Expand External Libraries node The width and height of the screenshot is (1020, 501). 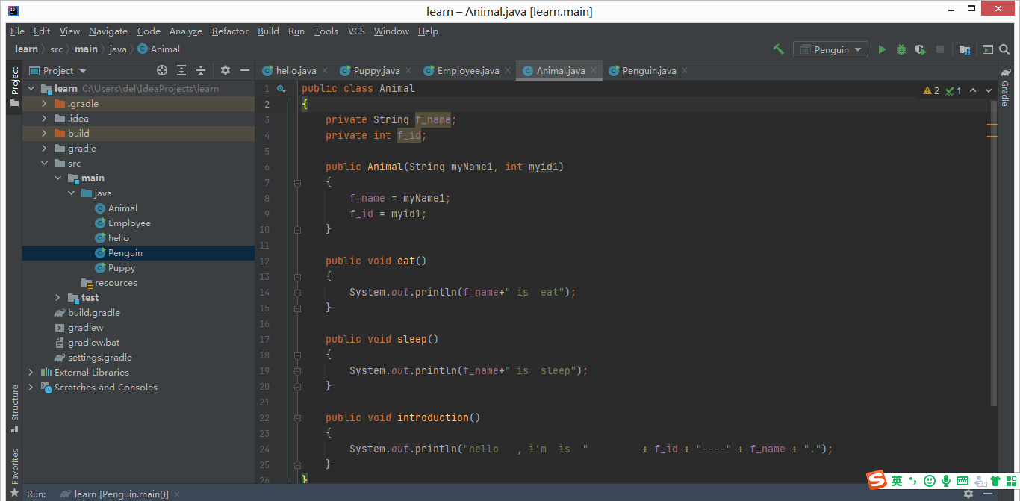coord(31,373)
